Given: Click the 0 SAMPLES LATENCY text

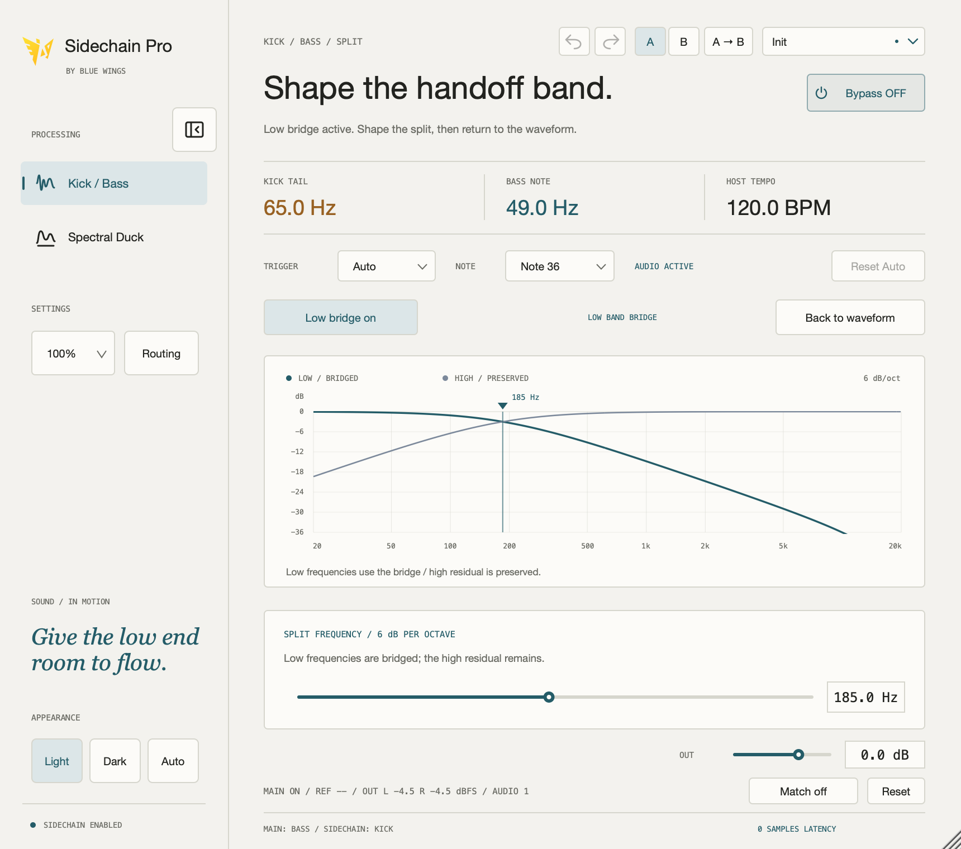Looking at the screenshot, I should 797,829.
